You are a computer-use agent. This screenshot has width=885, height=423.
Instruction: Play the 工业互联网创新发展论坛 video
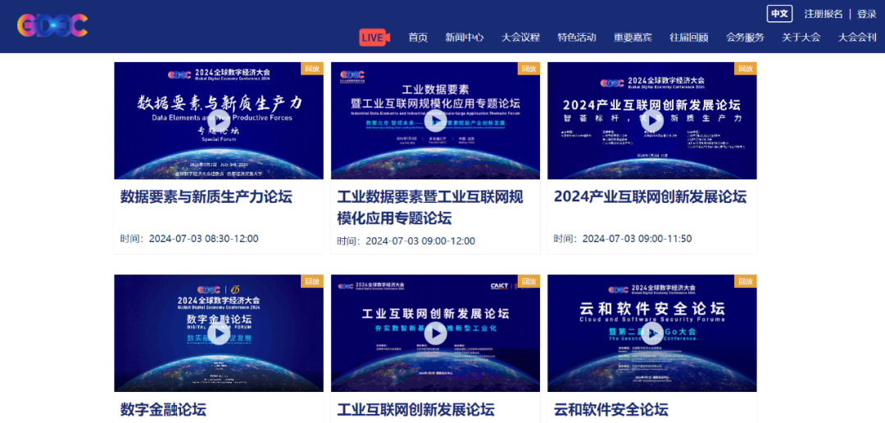coord(435,333)
